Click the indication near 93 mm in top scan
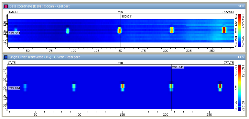This screenshot has height=119, width=249. [68, 30]
